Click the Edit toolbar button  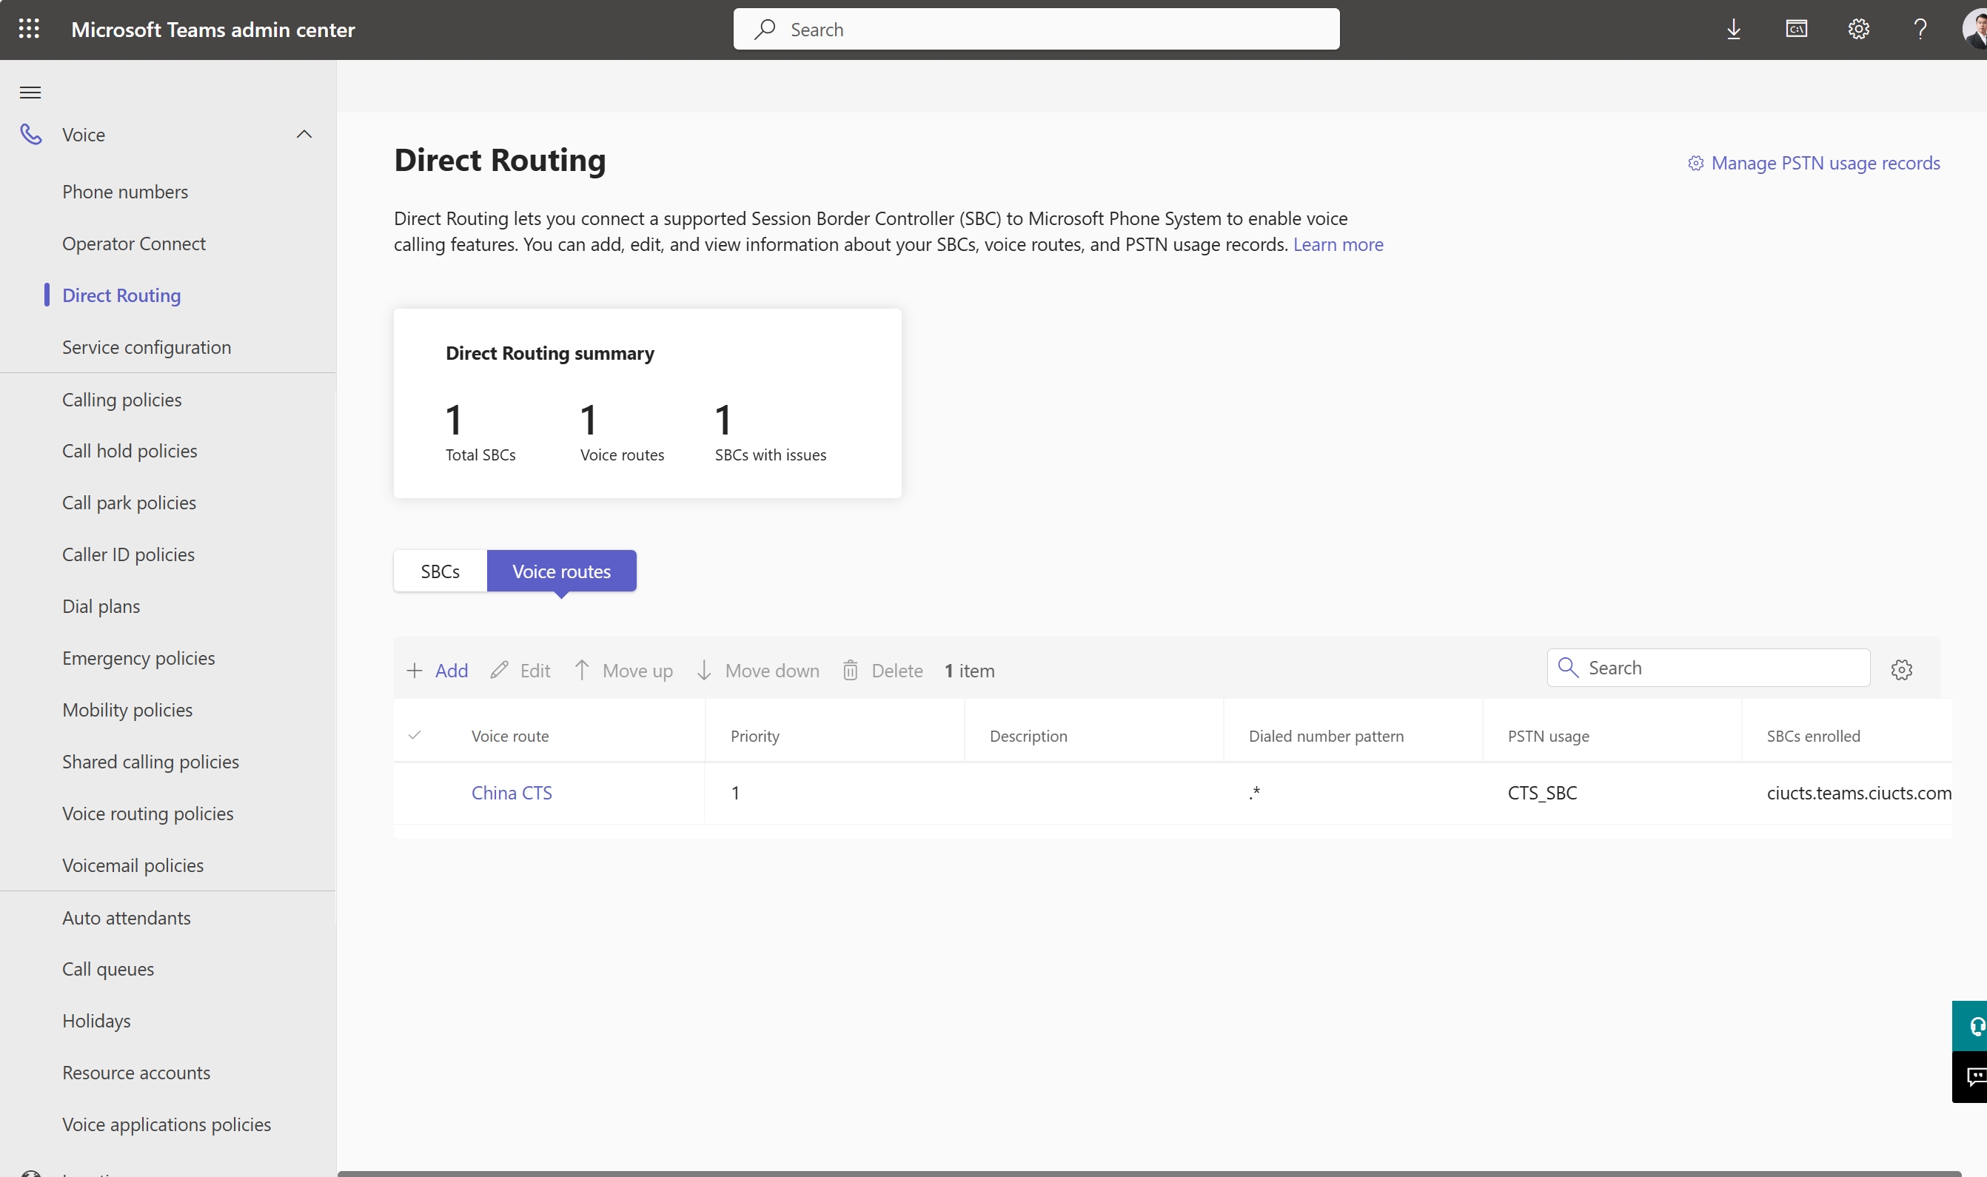tap(520, 670)
